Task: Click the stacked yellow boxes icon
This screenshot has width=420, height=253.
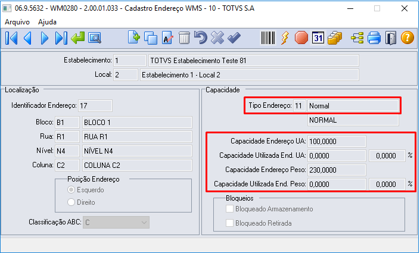Action: point(335,38)
